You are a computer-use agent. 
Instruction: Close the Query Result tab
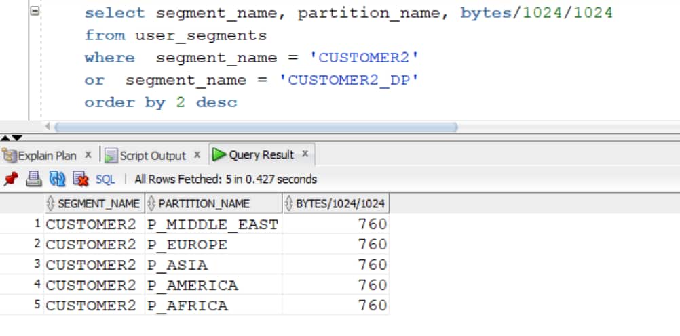305,154
